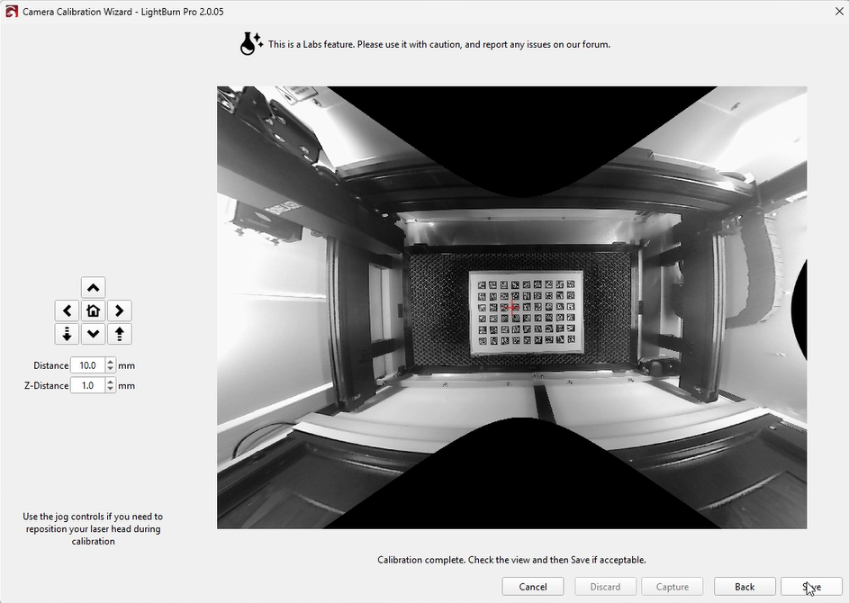
Task: Jog the laser head down
Action: tap(94, 334)
